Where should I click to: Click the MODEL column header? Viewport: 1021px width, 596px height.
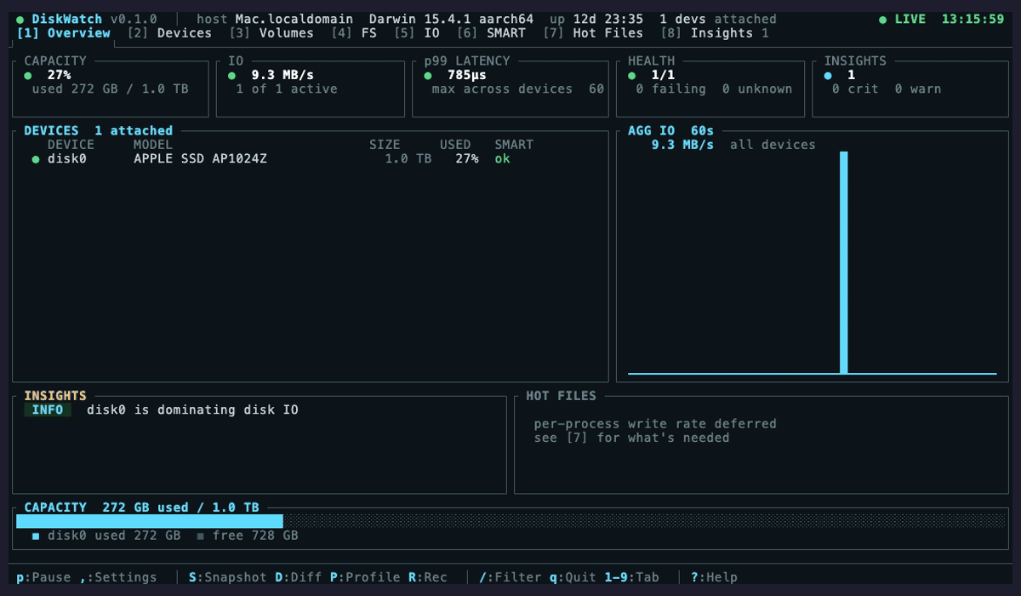(x=153, y=145)
